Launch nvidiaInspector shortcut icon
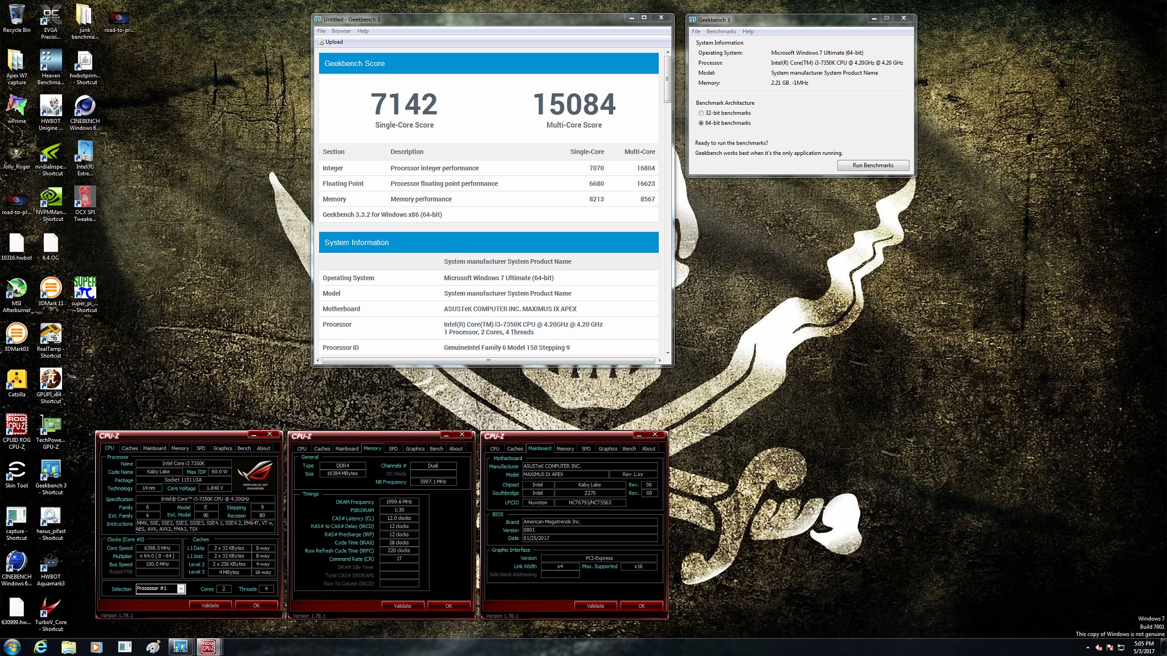This screenshot has height=656, width=1167. pyautogui.click(x=51, y=158)
